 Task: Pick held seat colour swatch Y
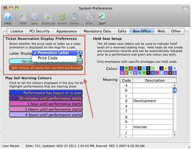170,73
